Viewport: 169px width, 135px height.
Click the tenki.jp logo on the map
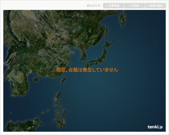coord(155,127)
